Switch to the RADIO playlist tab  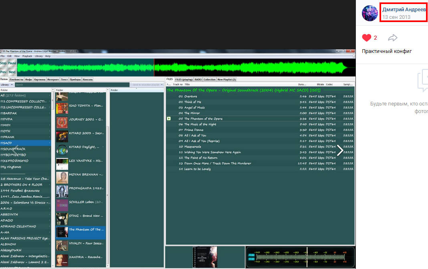[x=198, y=79]
